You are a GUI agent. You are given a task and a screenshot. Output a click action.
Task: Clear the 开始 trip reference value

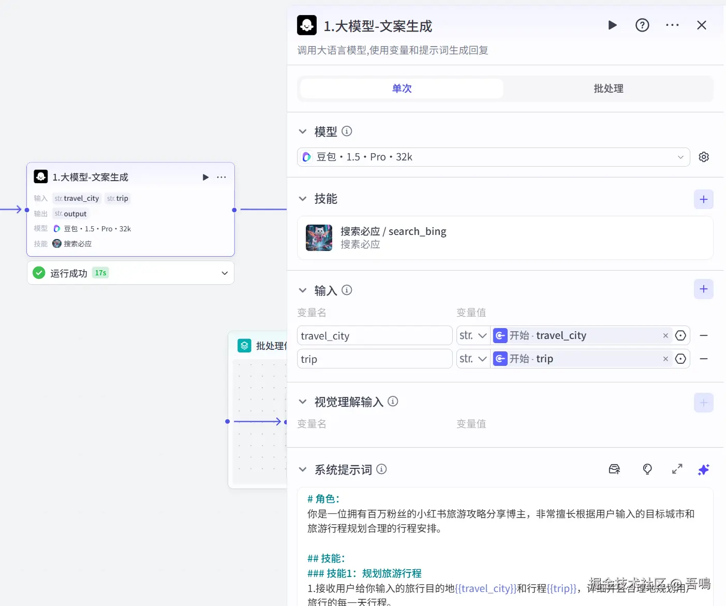[665, 359]
